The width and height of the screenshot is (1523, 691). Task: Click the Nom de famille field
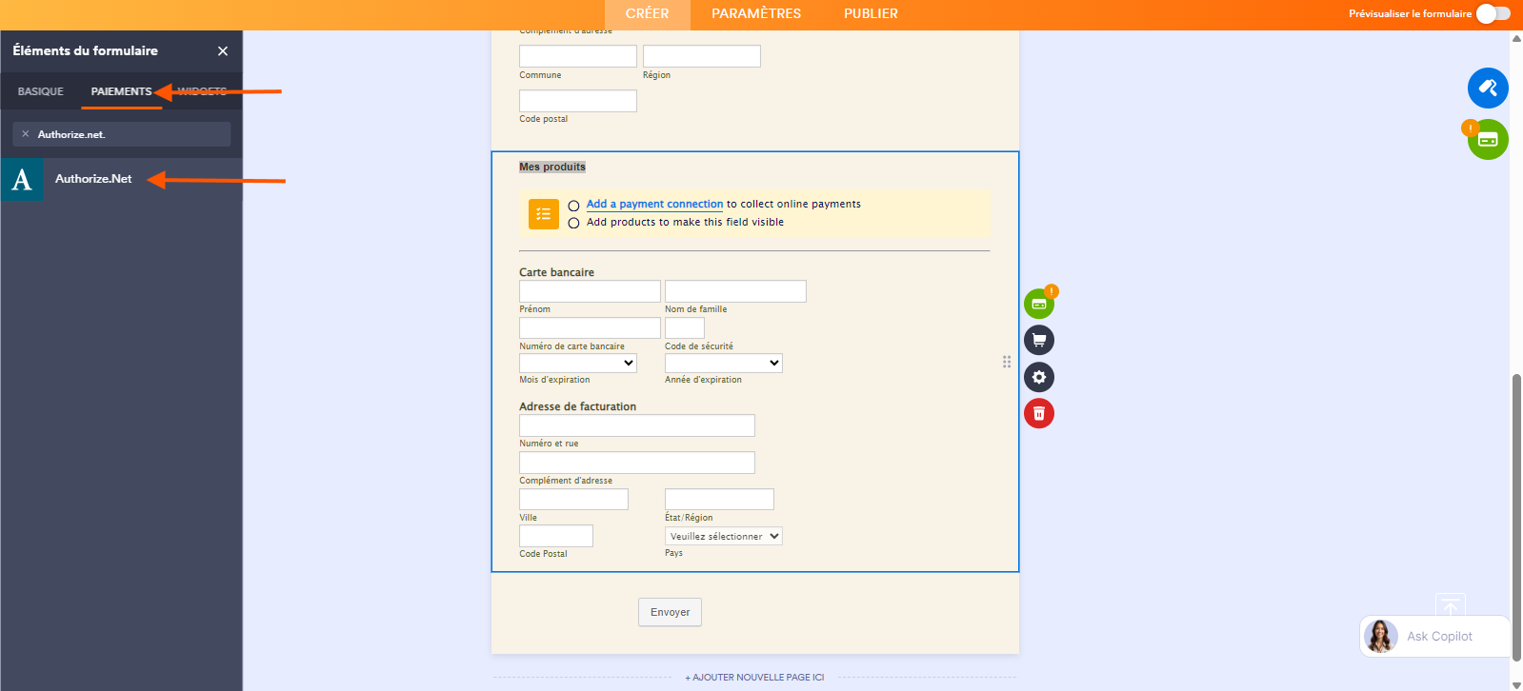click(x=735, y=291)
